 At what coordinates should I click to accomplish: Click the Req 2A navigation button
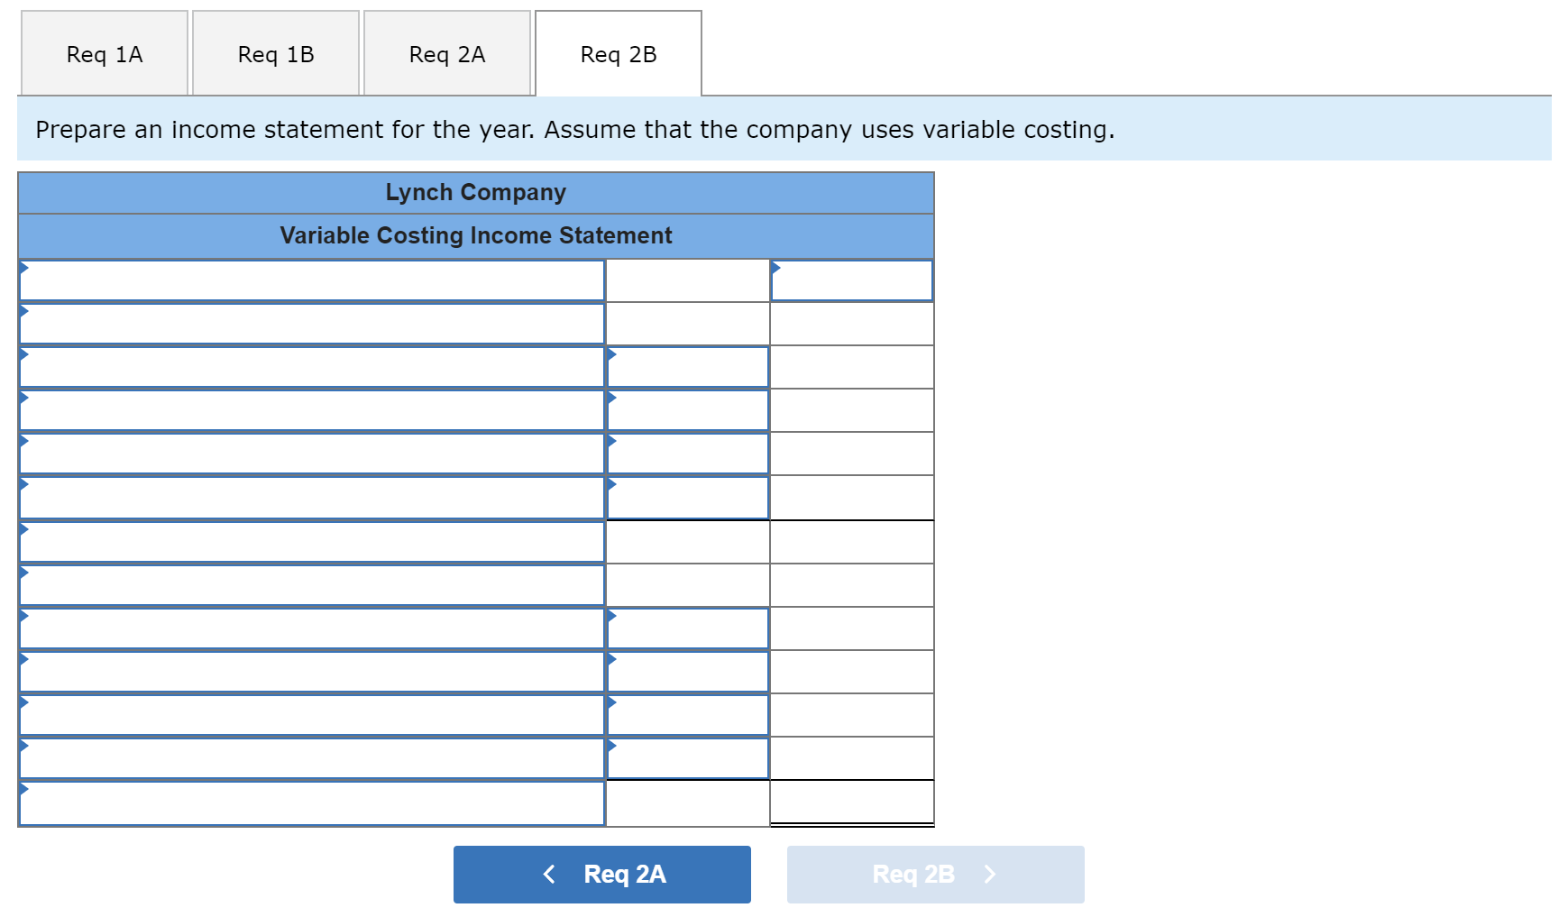coord(601,874)
